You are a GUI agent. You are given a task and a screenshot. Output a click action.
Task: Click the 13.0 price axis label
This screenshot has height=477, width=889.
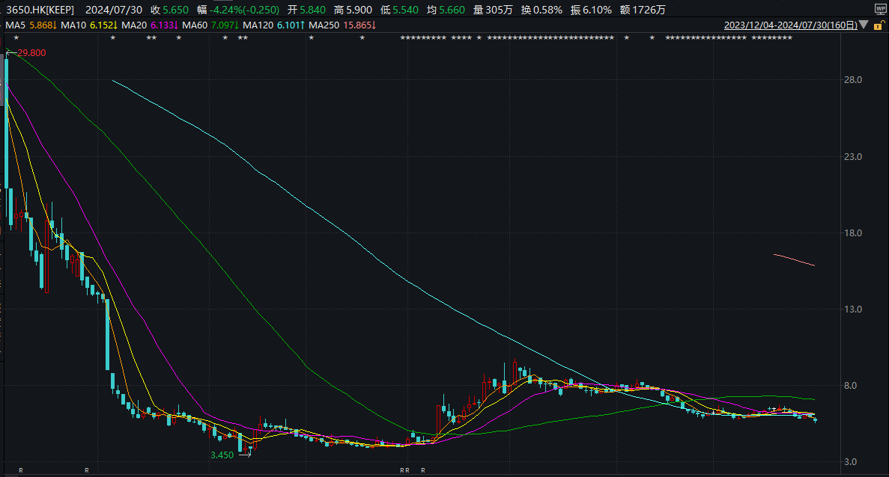pyautogui.click(x=853, y=310)
